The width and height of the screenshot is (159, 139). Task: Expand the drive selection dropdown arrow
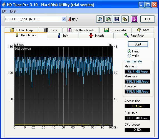tap(64, 19)
